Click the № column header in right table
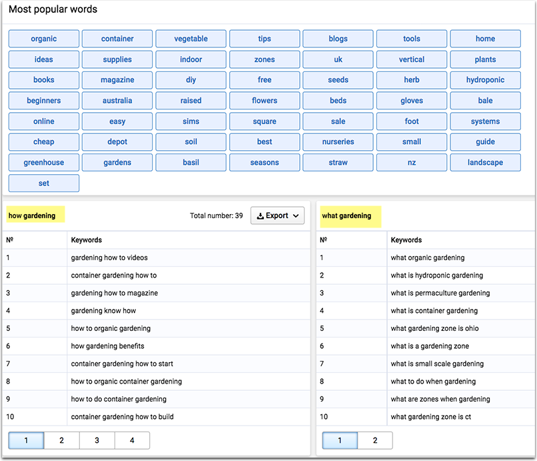Viewport: 537px width, 461px height. pyautogui.click(x=323, y=240)
